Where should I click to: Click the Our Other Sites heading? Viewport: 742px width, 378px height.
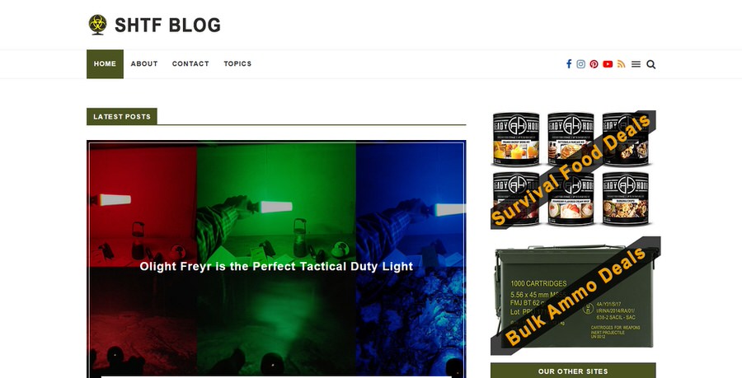click(x=573, y=371)
